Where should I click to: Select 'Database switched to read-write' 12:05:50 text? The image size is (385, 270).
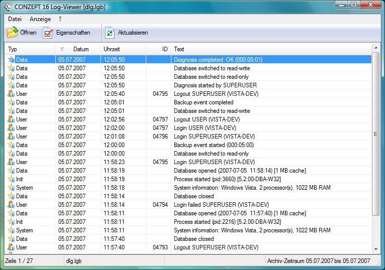click(212, 68)
